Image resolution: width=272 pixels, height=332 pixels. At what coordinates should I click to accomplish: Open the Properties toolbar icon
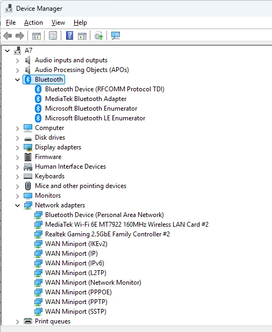point(53,35)
